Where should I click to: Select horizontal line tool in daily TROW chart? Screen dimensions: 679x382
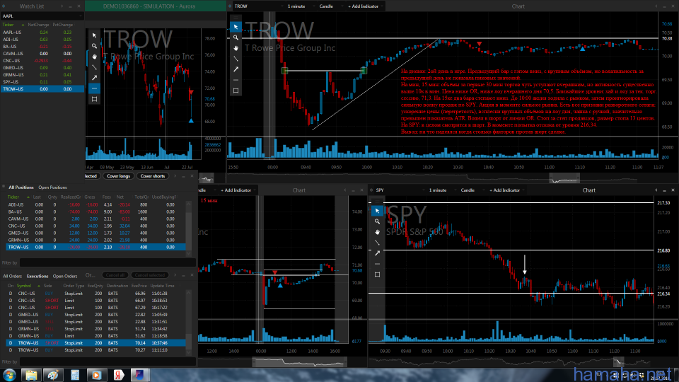94,88
